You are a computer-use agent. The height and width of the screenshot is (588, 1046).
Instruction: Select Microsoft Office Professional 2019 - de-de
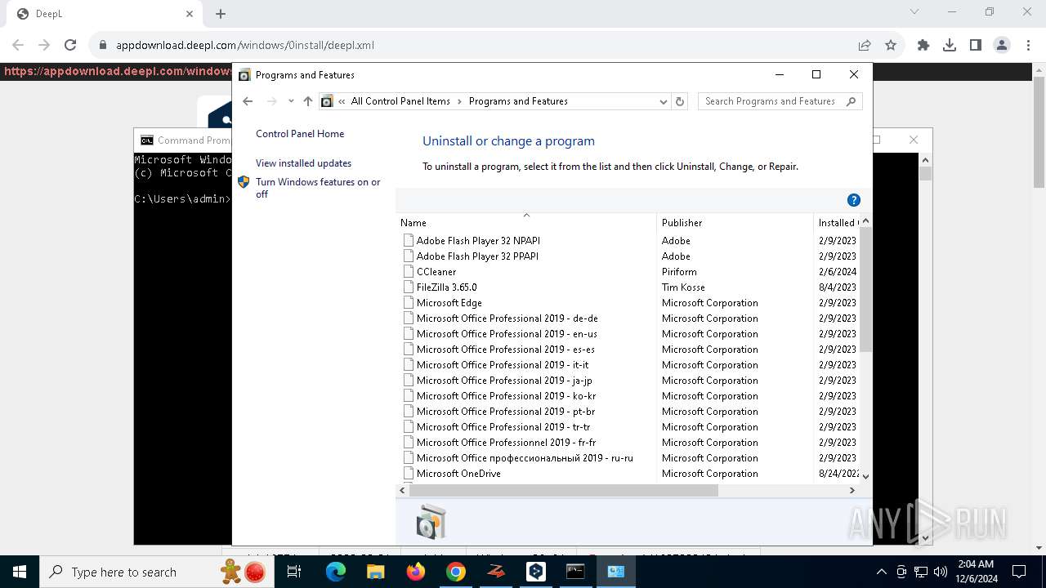tap(507, 318)
